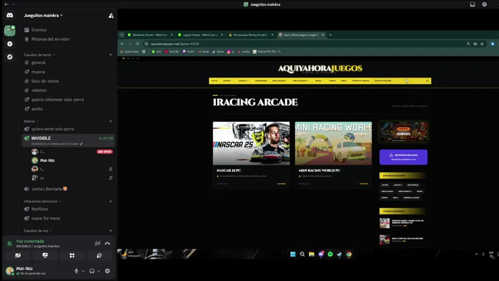Edit the INVISIBLE channel status pencil
Screen dimensions: 499x281
pos(81,144)
